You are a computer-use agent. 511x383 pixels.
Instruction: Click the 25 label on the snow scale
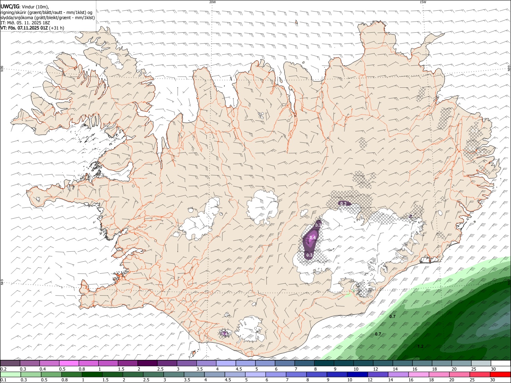tap(473, 369)
